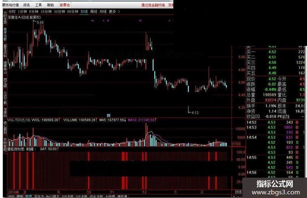The width and height of the screenshot is (307, 198).
Task: Click 14:56 trade tick row with 164
Action: (x=275, y=173)
